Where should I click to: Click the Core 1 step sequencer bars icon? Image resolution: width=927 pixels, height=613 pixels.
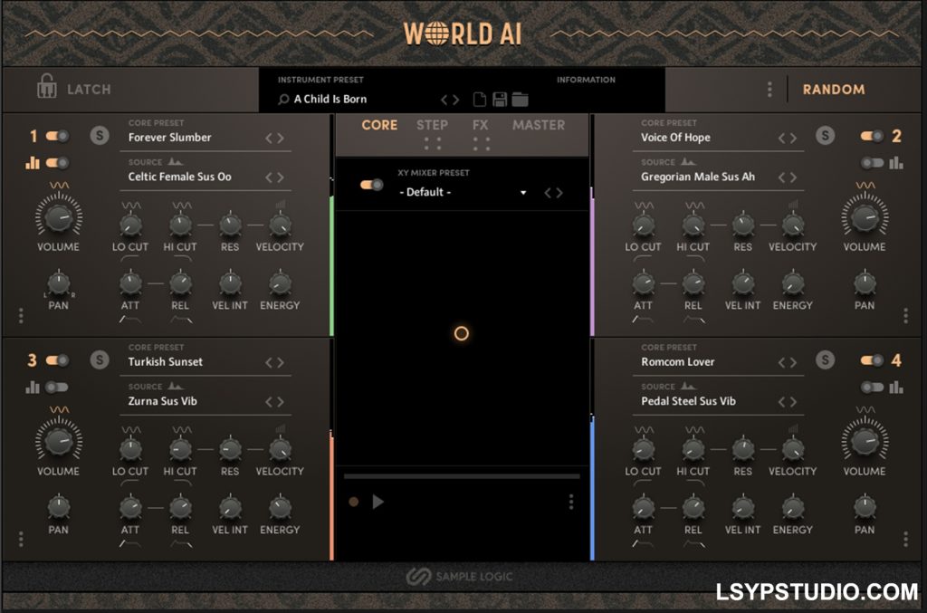click(33, 163)
